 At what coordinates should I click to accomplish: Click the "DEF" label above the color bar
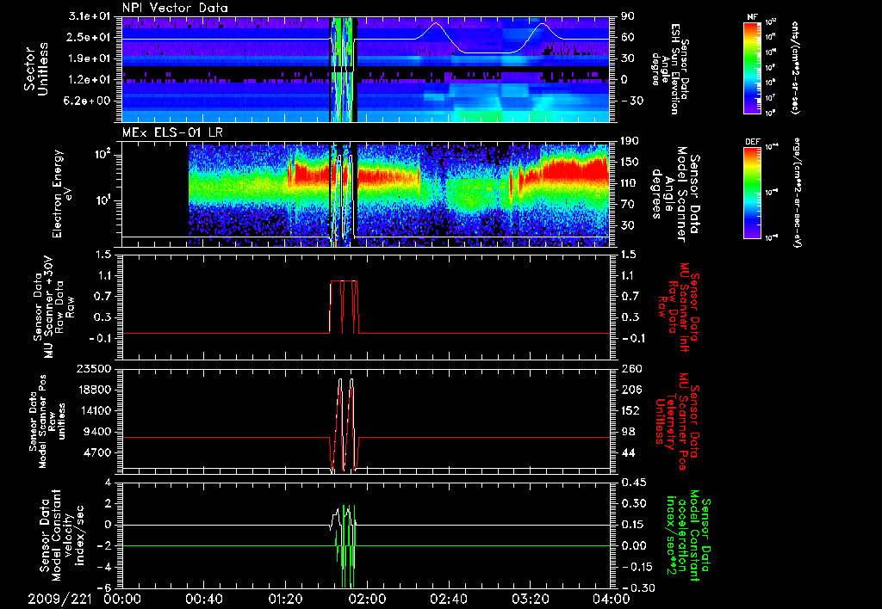pyautogui.click(x=753, y=142)
